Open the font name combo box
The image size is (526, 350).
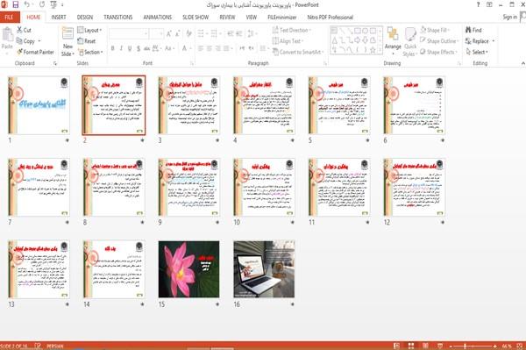pos(129,33)
